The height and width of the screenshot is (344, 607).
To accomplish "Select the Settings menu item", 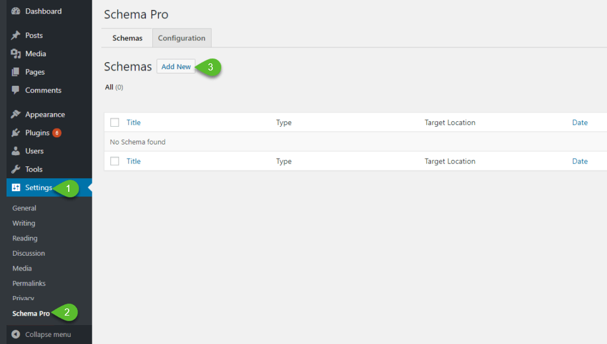I will 39,188.
